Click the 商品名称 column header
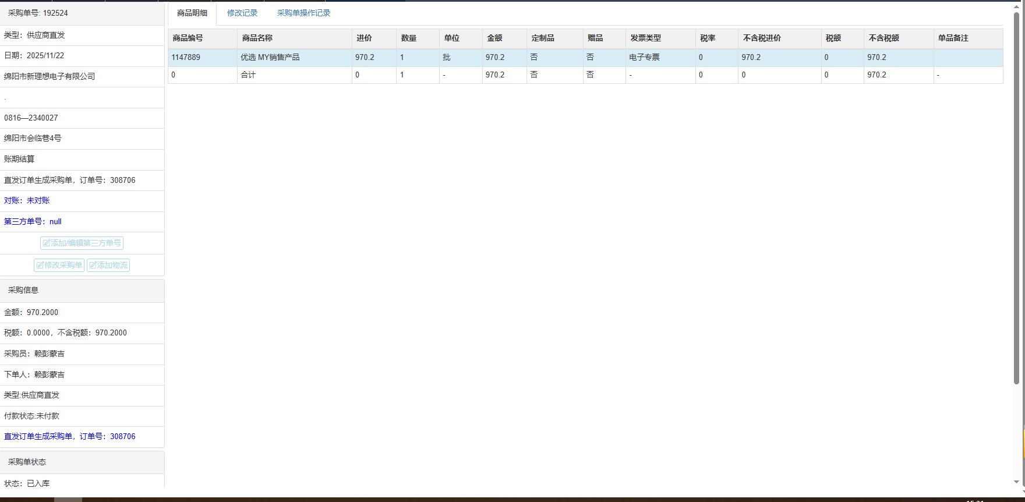1025x502 pixels. coord(257,38)
